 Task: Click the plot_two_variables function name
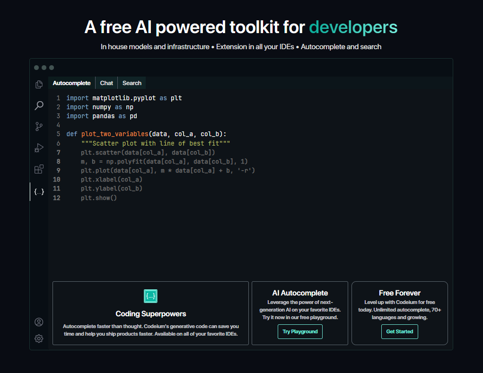click(x=115, y=134)
